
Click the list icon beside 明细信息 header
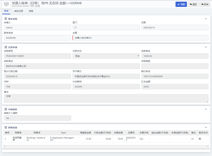tap(6, 127)
